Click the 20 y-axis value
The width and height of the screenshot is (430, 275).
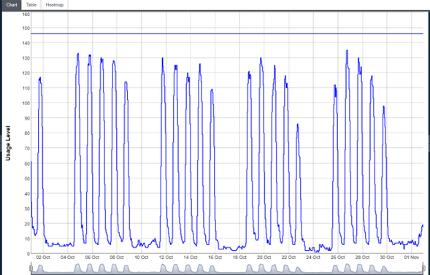click(x=27, y=223)
